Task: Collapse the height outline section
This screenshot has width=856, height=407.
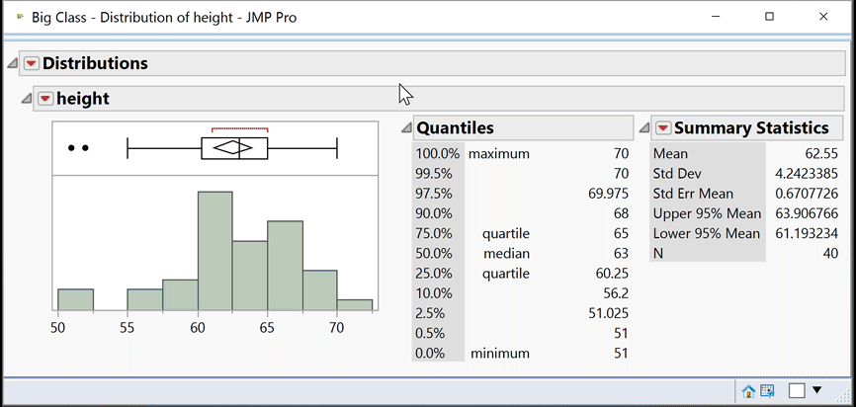Action: tap(26, 99)
